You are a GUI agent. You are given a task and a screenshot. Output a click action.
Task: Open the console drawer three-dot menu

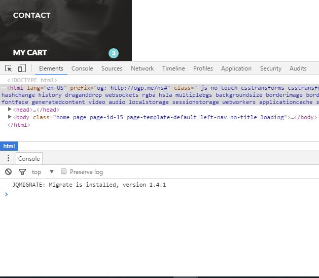click(8, 159)
